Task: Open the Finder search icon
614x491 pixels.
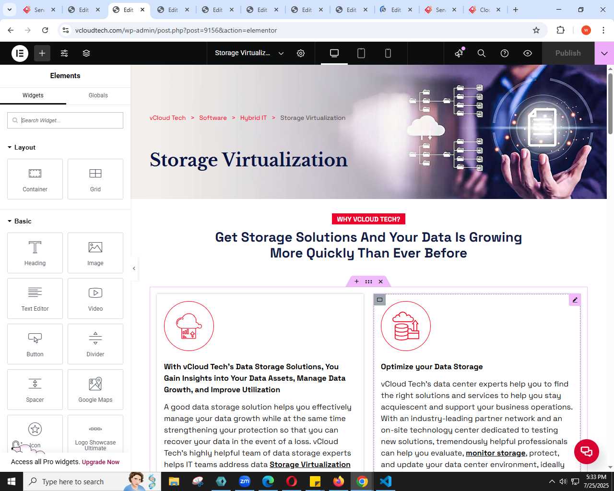Action: click(x=482, y=53)
